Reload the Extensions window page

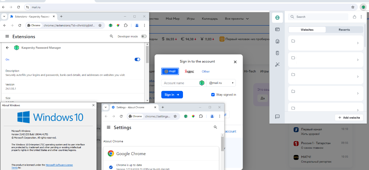[20, 25]
